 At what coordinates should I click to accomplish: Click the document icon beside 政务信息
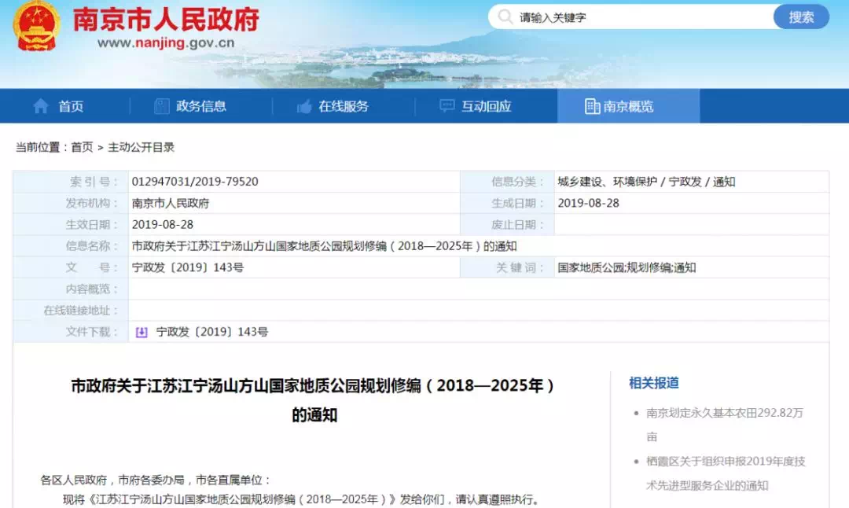(162, 106)
